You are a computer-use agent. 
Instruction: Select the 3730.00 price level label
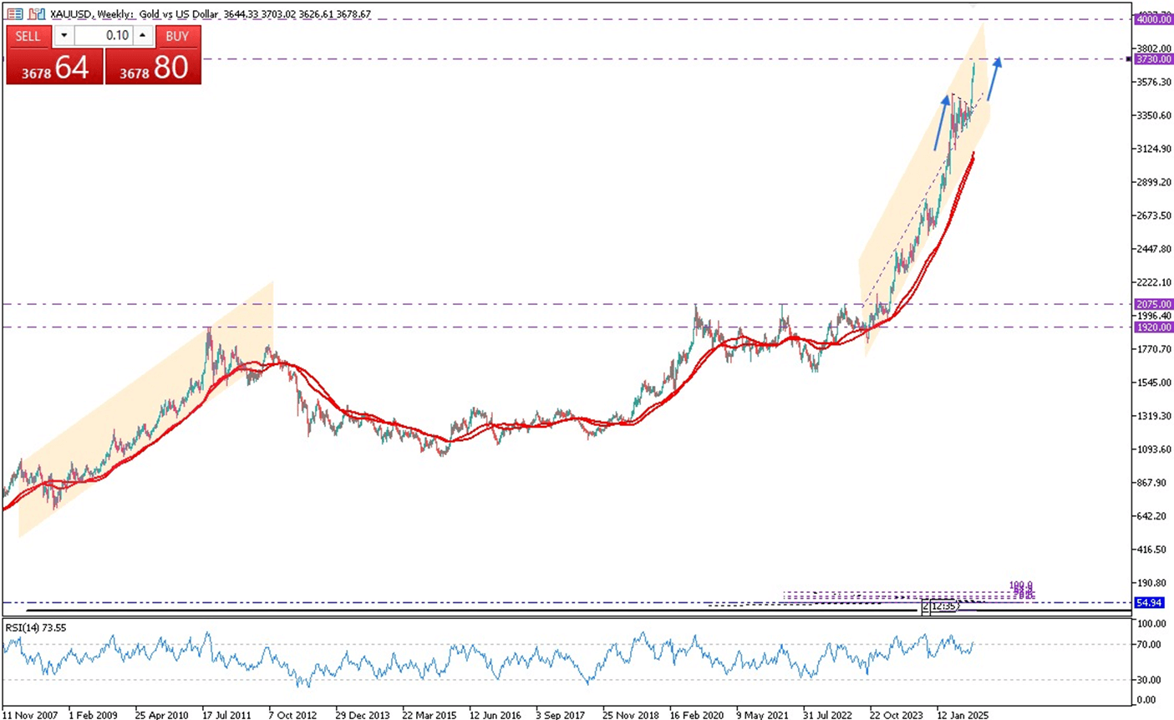pos(1153,59)
